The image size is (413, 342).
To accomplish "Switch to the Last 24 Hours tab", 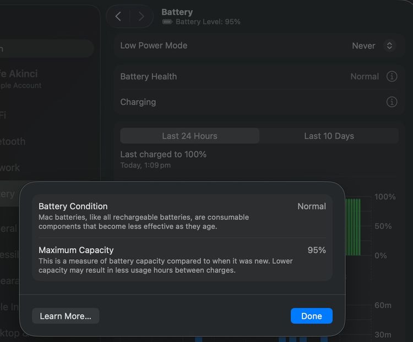I will 189,136.
